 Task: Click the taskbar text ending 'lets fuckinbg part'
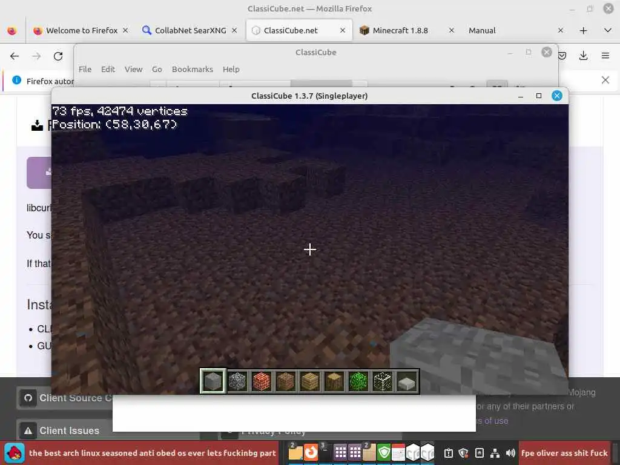tap(152, 453)
